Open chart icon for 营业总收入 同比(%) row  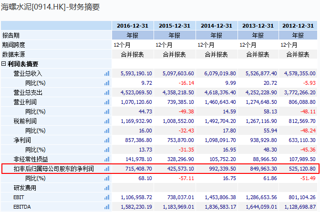point(107,83)
